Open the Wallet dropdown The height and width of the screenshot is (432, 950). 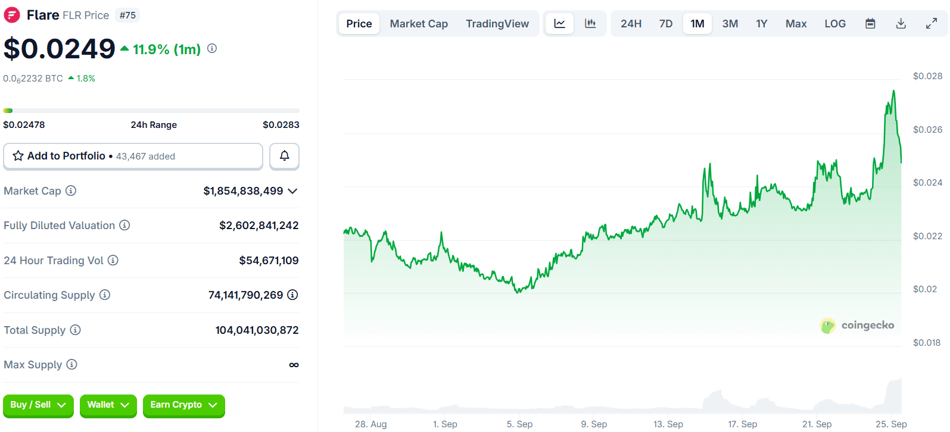click(x=108, y=405)
